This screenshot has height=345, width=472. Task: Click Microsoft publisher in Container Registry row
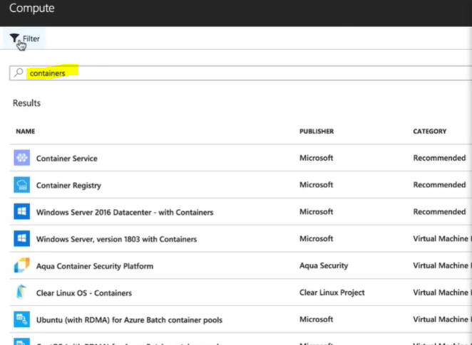point(317,185)
